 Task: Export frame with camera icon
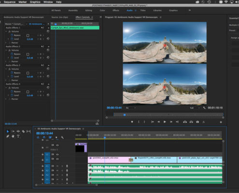[197, 122]
